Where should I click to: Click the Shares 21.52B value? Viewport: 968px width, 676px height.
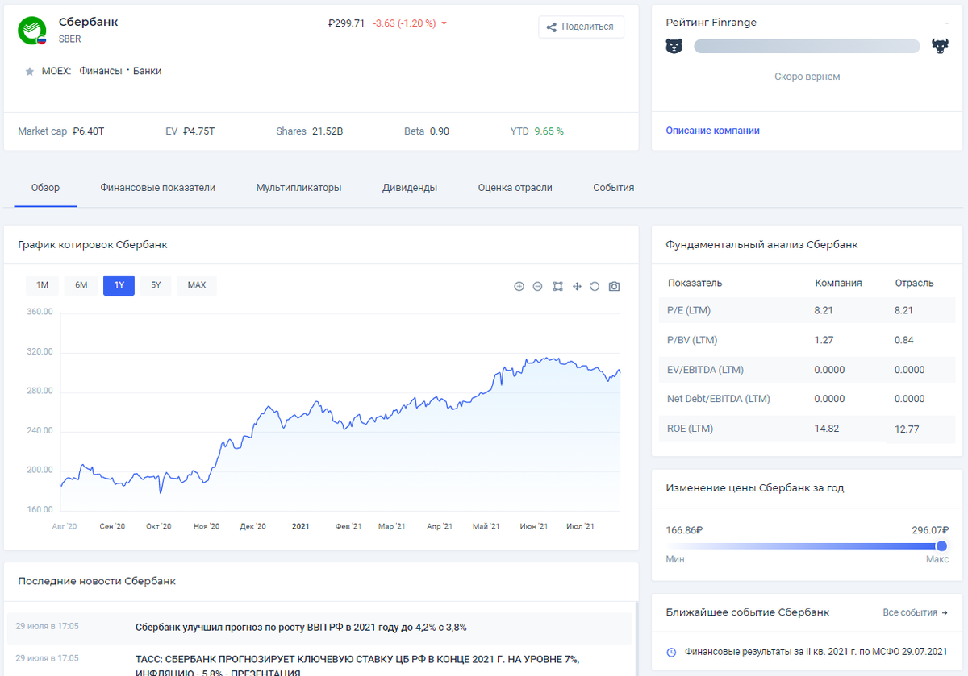(x=328, y=131)
